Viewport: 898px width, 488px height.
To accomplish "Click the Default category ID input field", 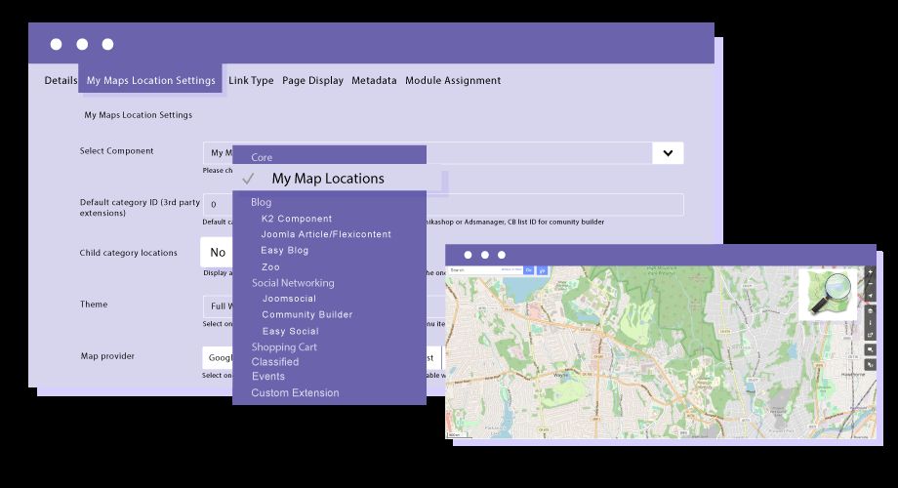I will pyautogui.click(x=443, y=205).
